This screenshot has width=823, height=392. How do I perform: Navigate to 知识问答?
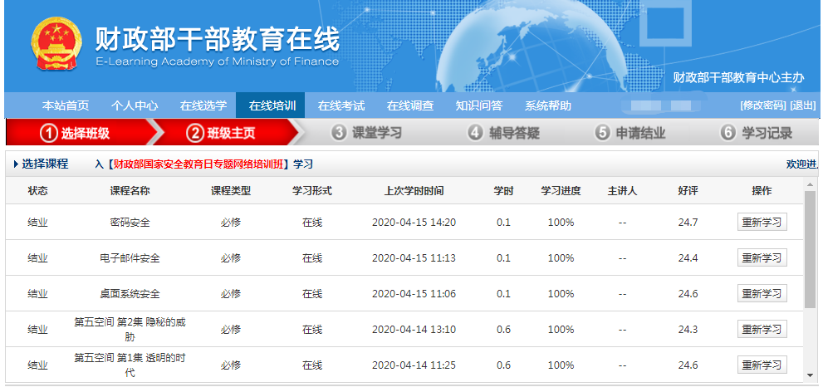[x=479, y=105]
